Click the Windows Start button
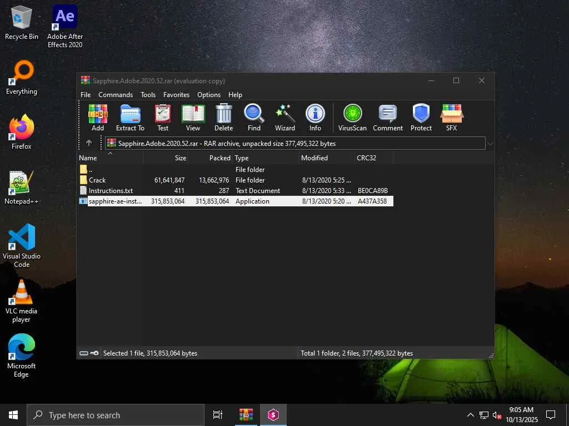Viewport: 569px width, 426px height. pyautogui.click(x=13, y=415)
